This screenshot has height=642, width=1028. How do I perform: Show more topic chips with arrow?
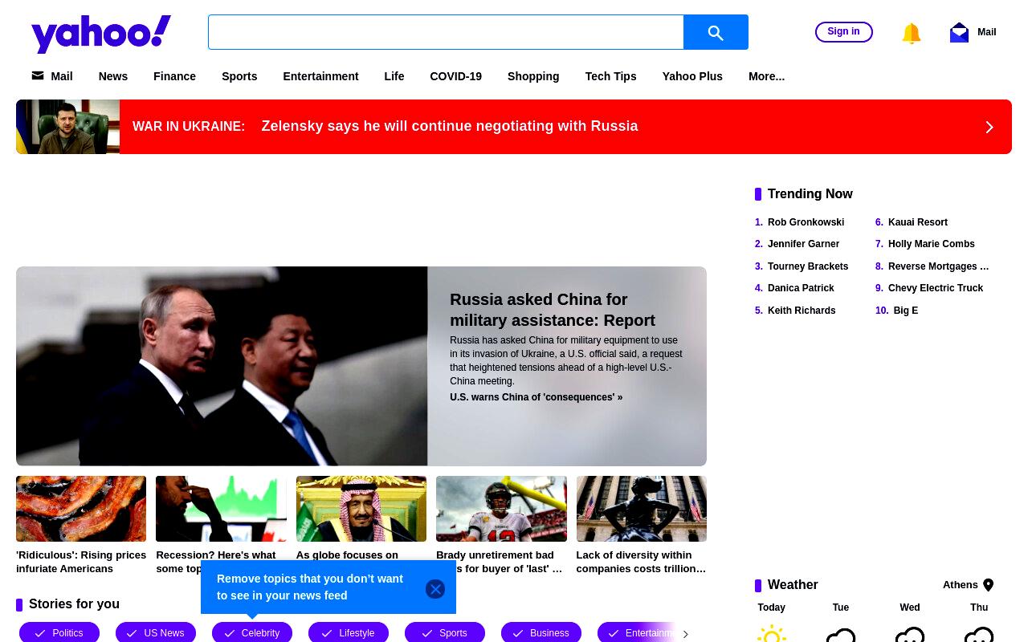[685, 634]
